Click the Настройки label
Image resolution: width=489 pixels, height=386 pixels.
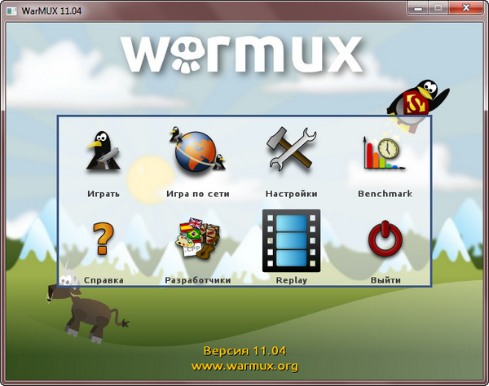(291, 194)
